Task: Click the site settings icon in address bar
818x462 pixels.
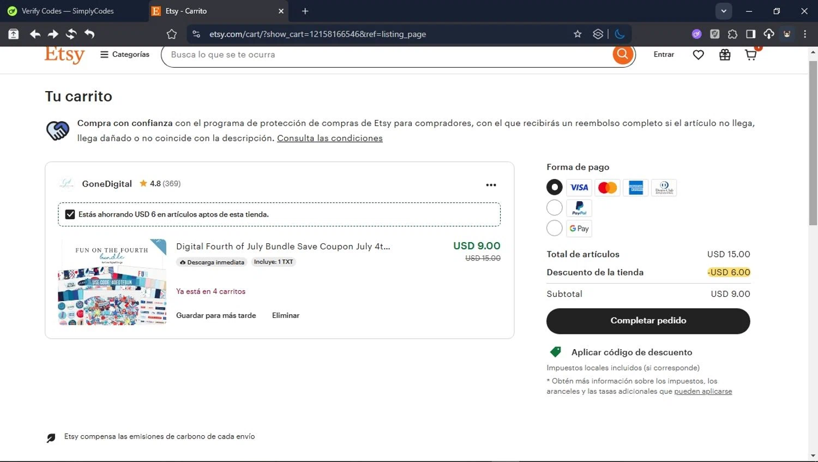Action: [196, 34]
